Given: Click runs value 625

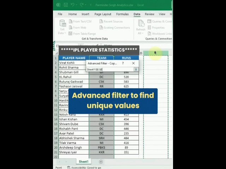Looking at the screenshot, I should [x=126, y=86].
